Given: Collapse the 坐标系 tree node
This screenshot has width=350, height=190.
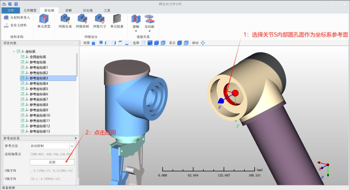Looking at the screenshot, I should tap(14, 52).
